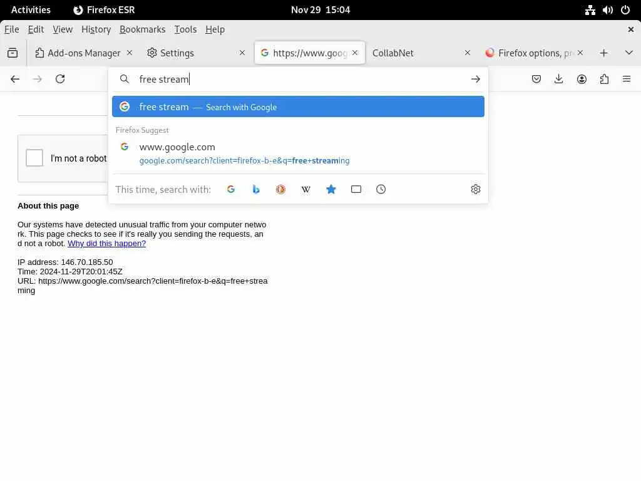Open the Downloads panel
641x481 pixels.
pyautogui.click(x=559, y=79)
